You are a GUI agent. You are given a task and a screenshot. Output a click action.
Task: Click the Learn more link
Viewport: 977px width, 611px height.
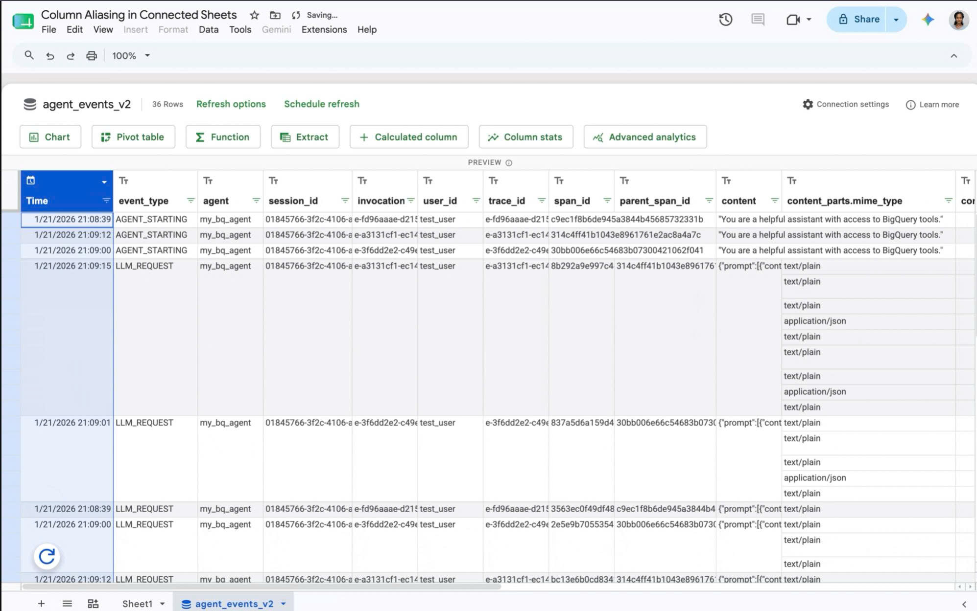932,105
